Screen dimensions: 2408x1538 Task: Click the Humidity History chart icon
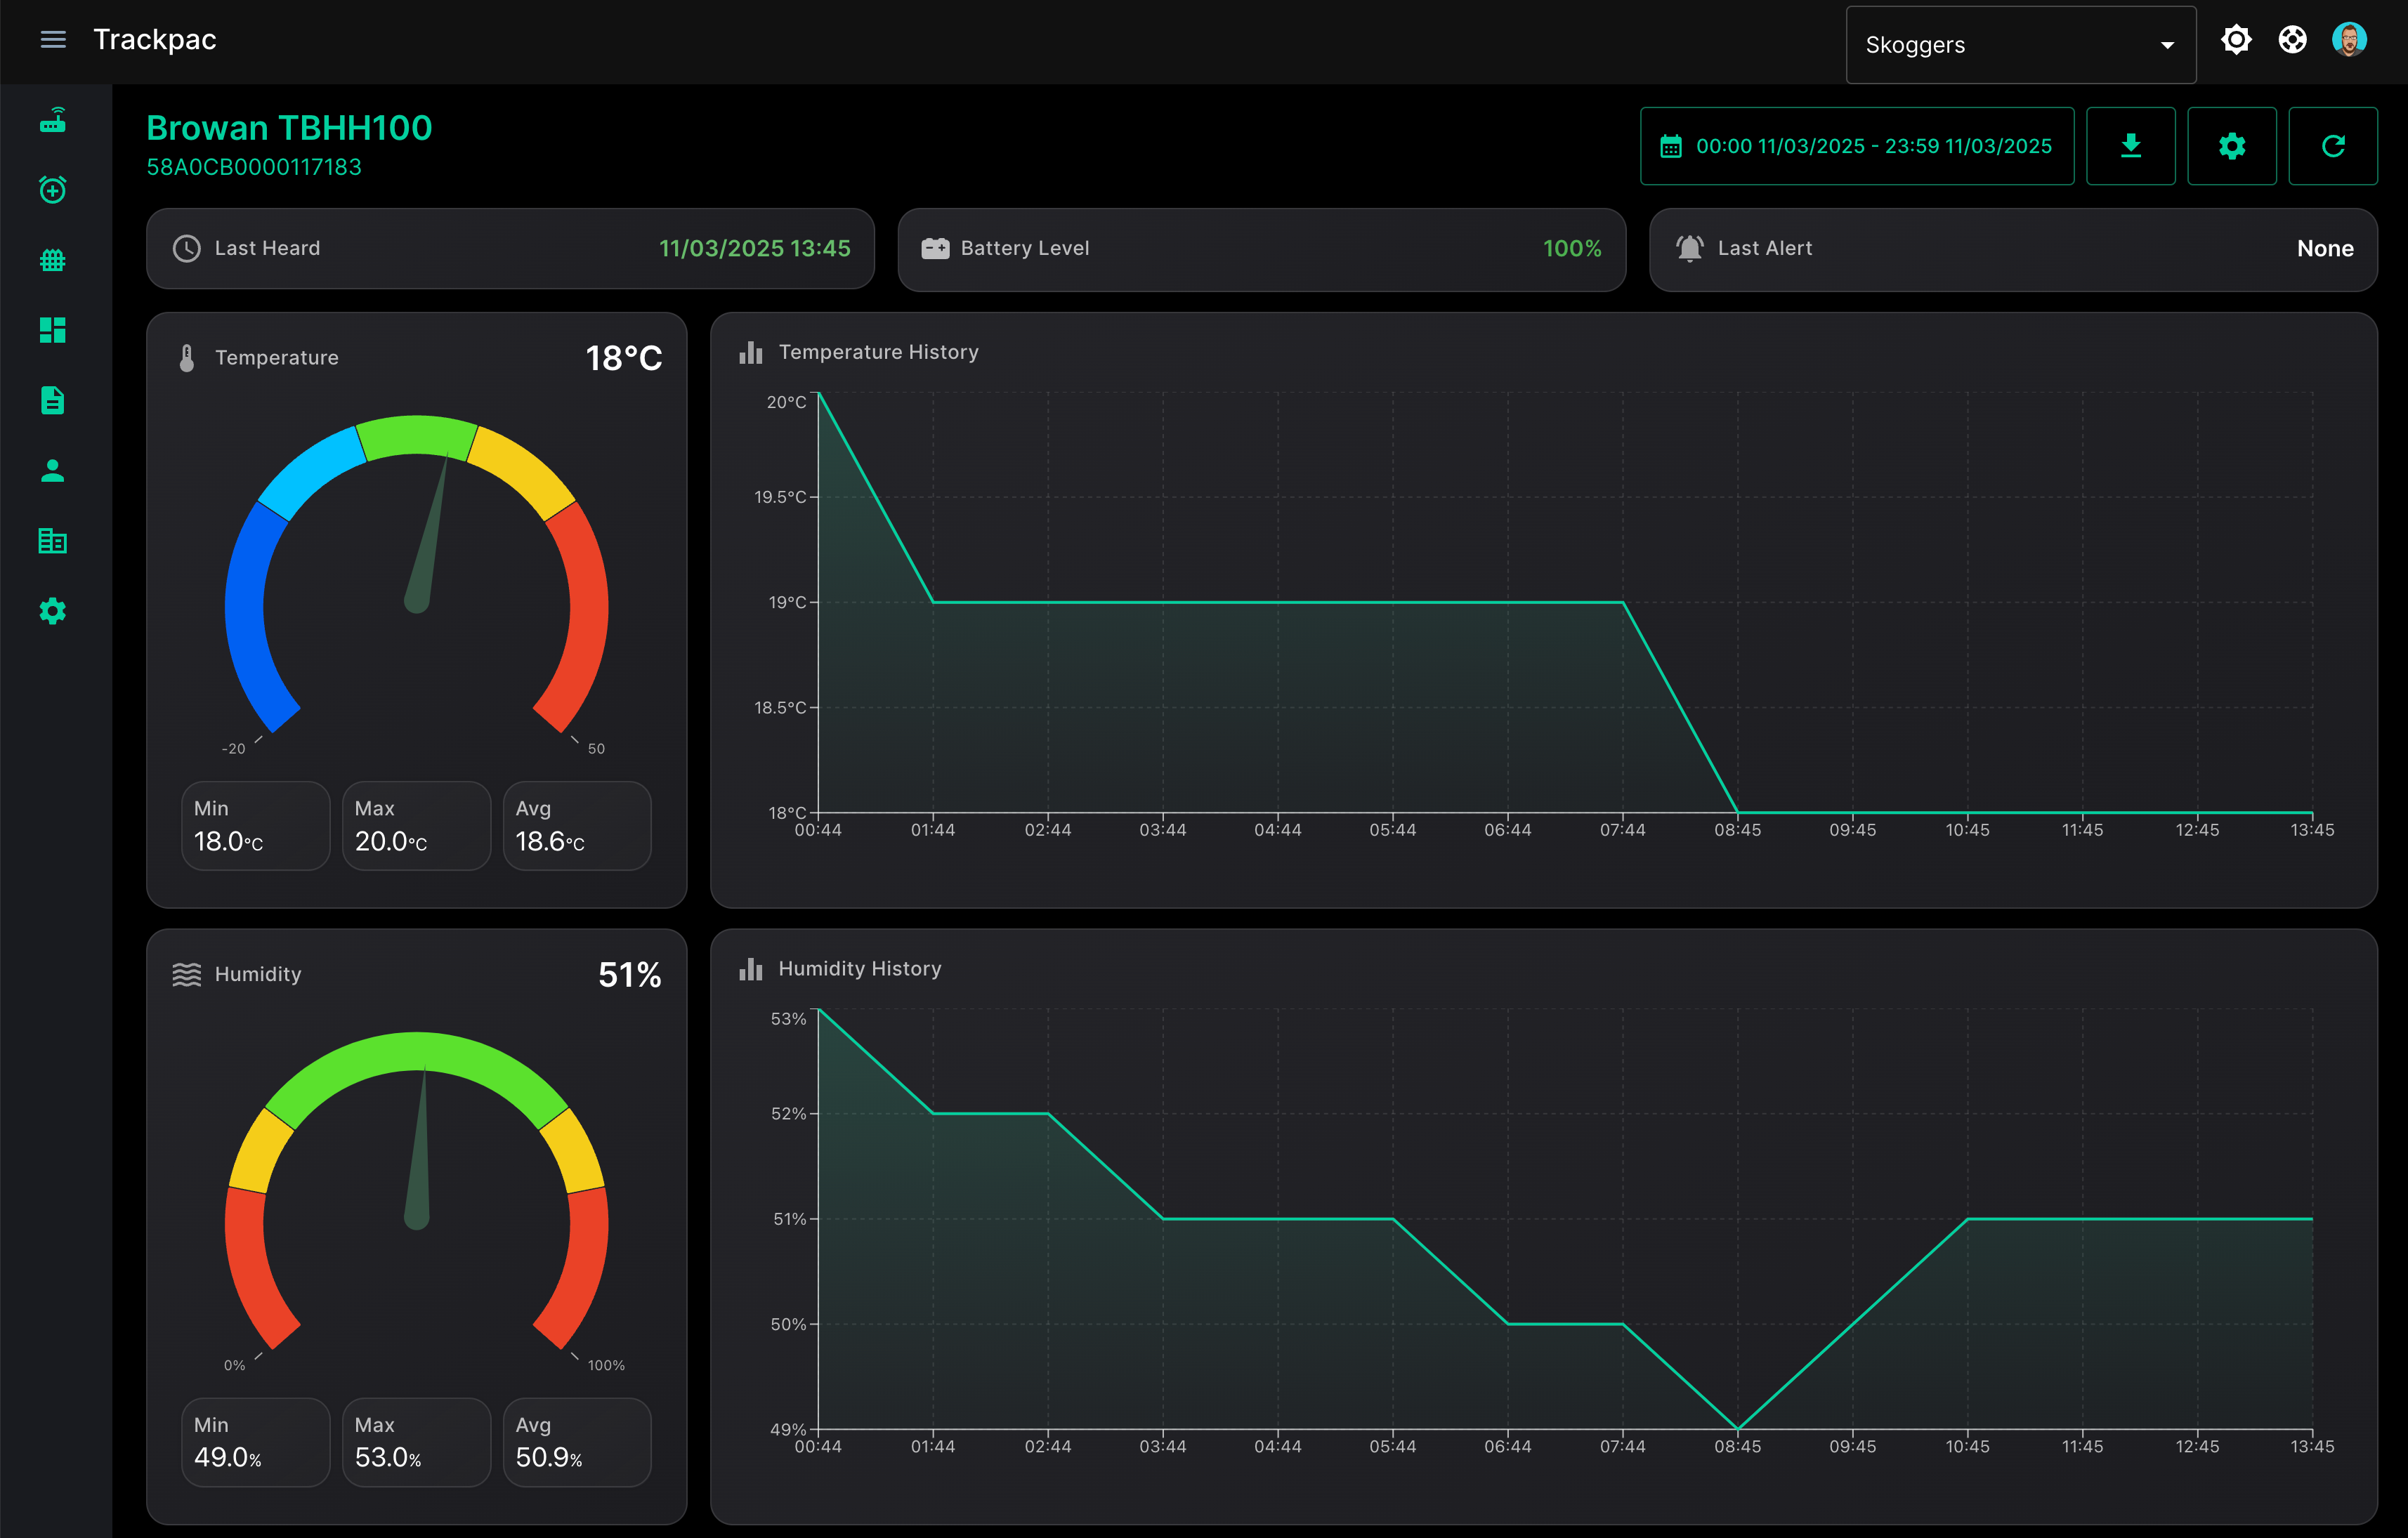(x=751, y=969)
